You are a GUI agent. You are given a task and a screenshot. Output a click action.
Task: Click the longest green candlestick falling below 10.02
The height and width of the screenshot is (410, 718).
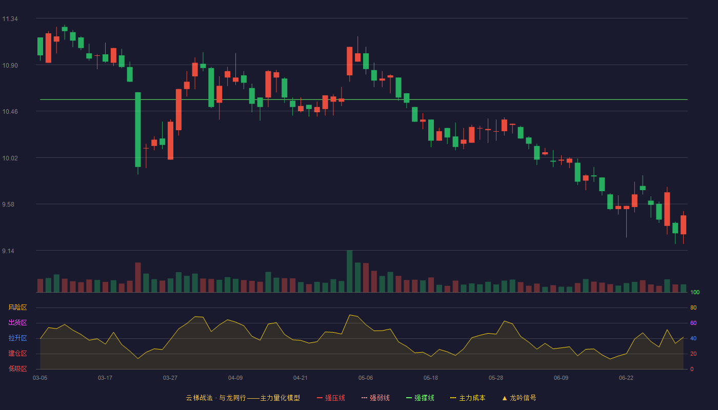pyautogui.click(x=138, y=130)
